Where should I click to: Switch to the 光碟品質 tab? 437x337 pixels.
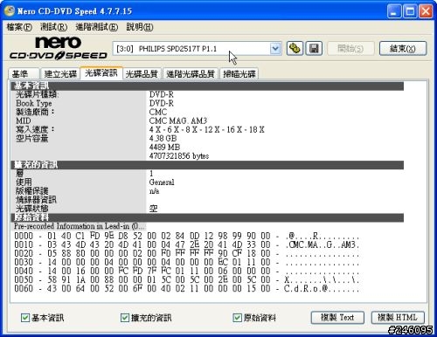[x=142, y=73]
